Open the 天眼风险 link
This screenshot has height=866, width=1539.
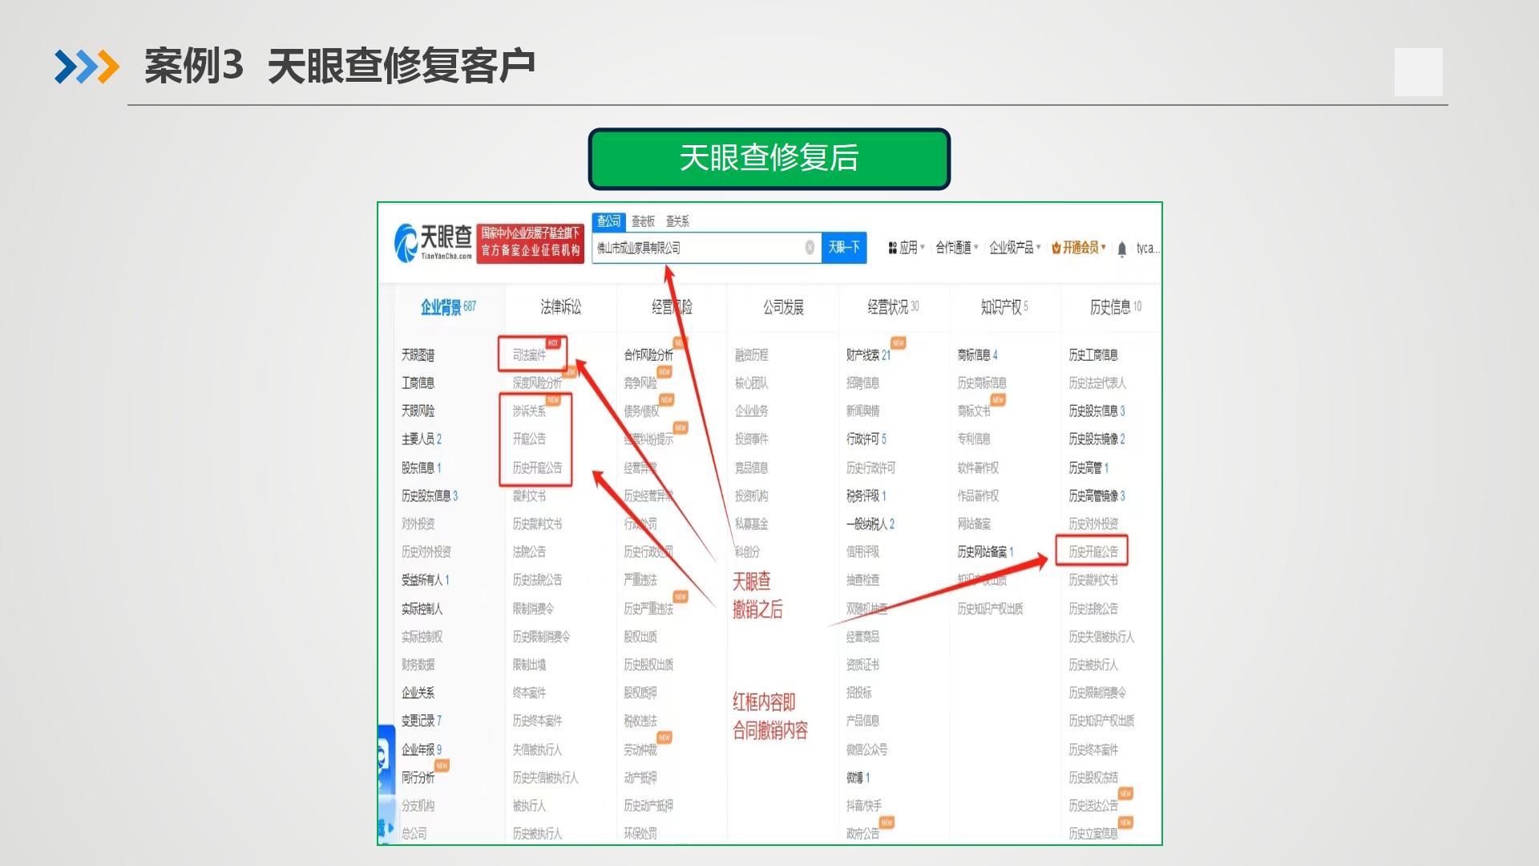point(418,411)
